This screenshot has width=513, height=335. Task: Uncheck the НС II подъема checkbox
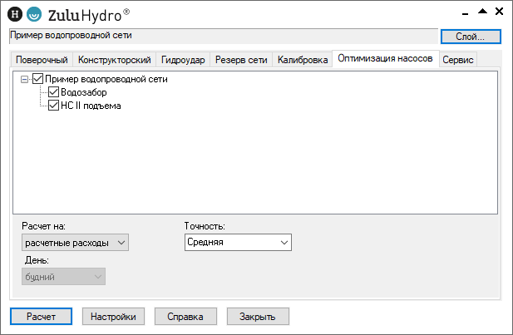tap(54, 106)
